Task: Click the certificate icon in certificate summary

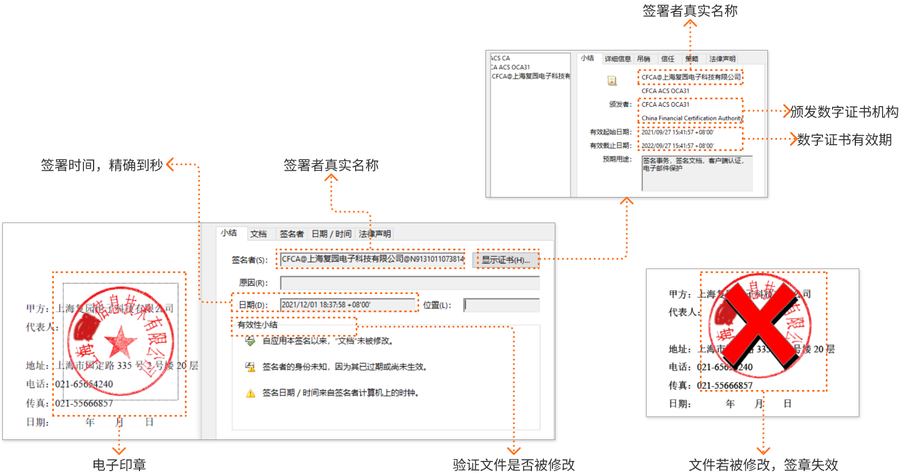Action: click(612, 81)
